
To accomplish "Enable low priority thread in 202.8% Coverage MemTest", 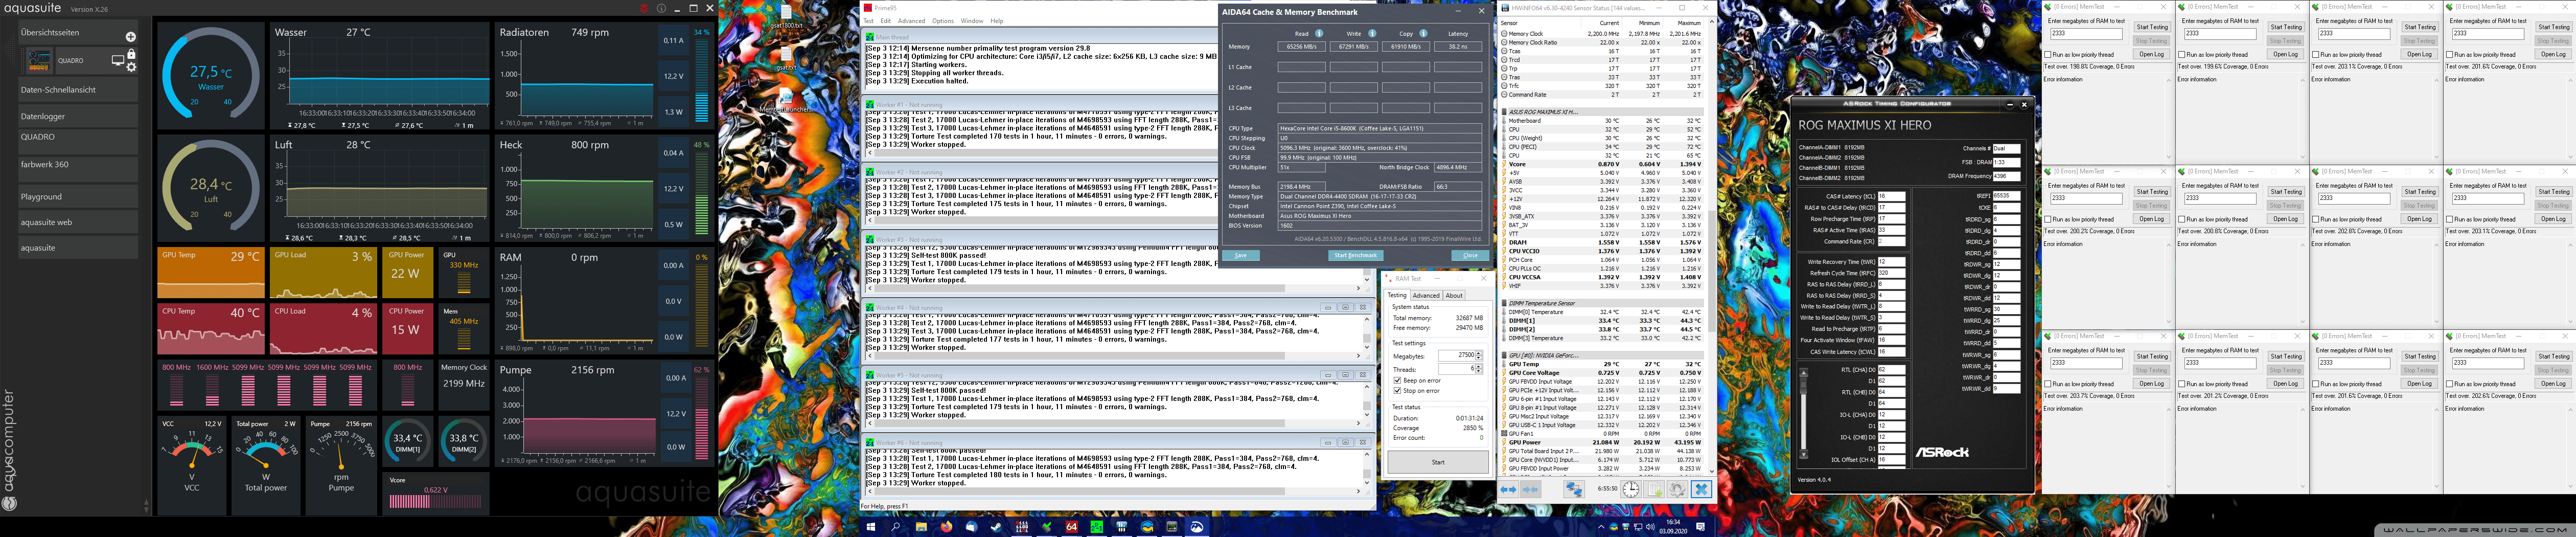I will coord(2317,219).
